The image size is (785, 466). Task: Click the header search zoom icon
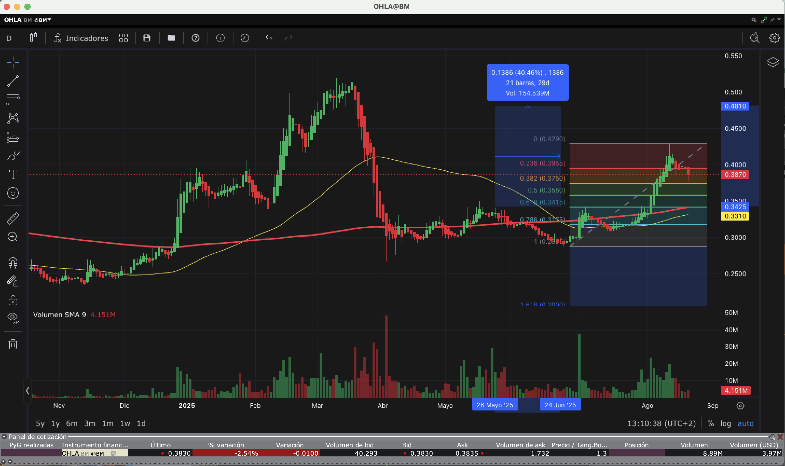click(x=754, y=20)
